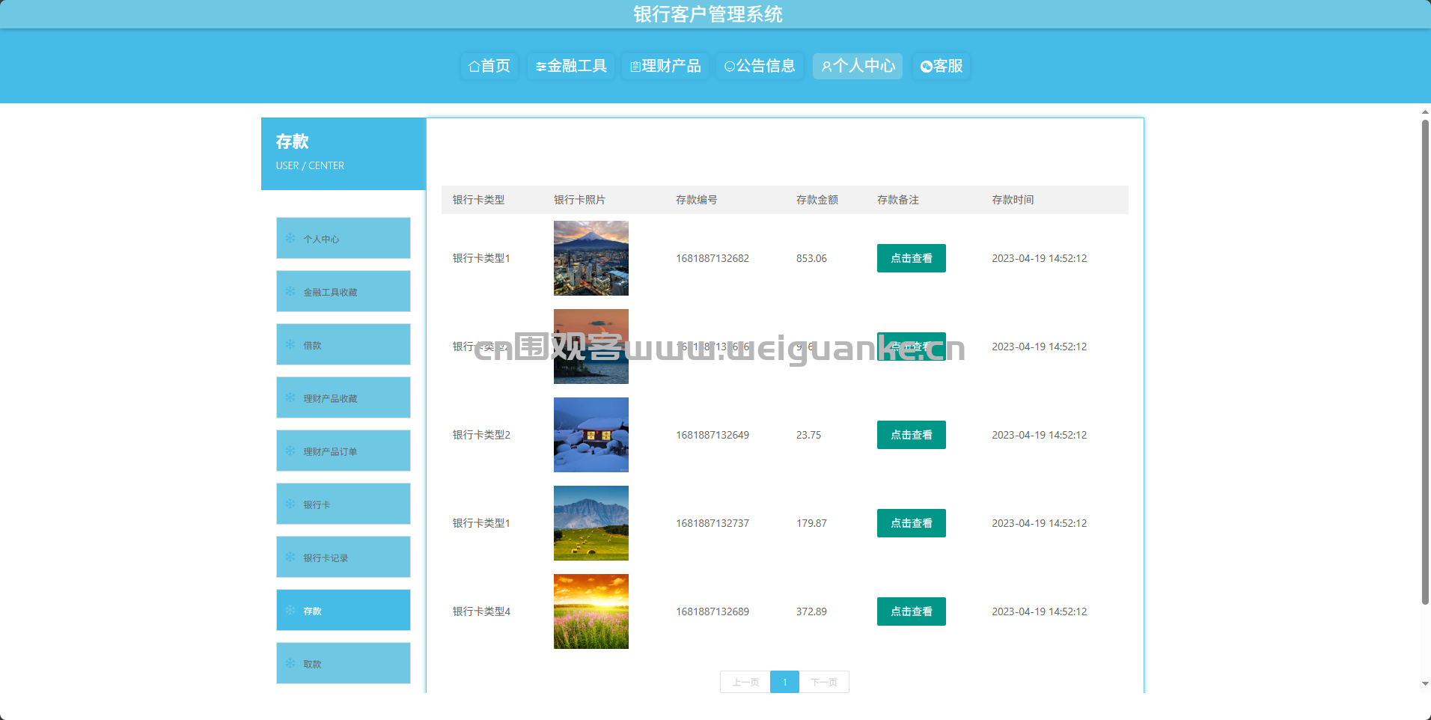Click the deposit amount 853.06
1431x720 pixels.
coord(811,258)
